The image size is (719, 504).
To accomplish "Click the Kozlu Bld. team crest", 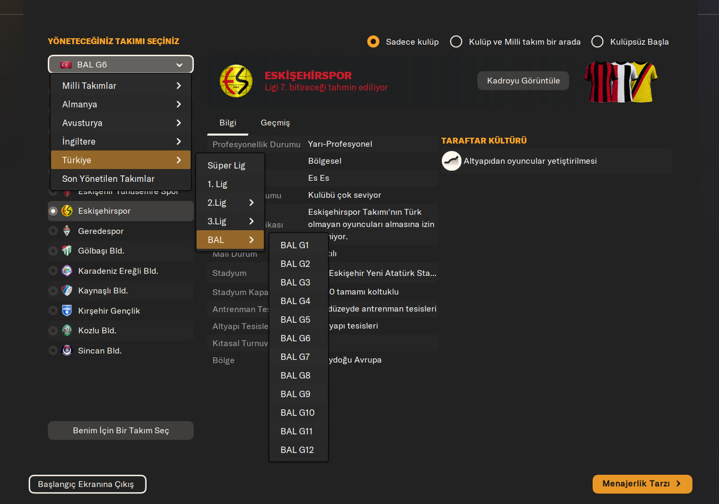I will point(67,331).
